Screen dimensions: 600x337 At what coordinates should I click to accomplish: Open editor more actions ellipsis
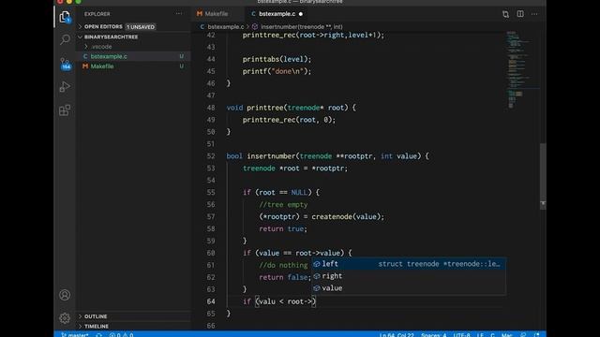click(x=534, y=14)
